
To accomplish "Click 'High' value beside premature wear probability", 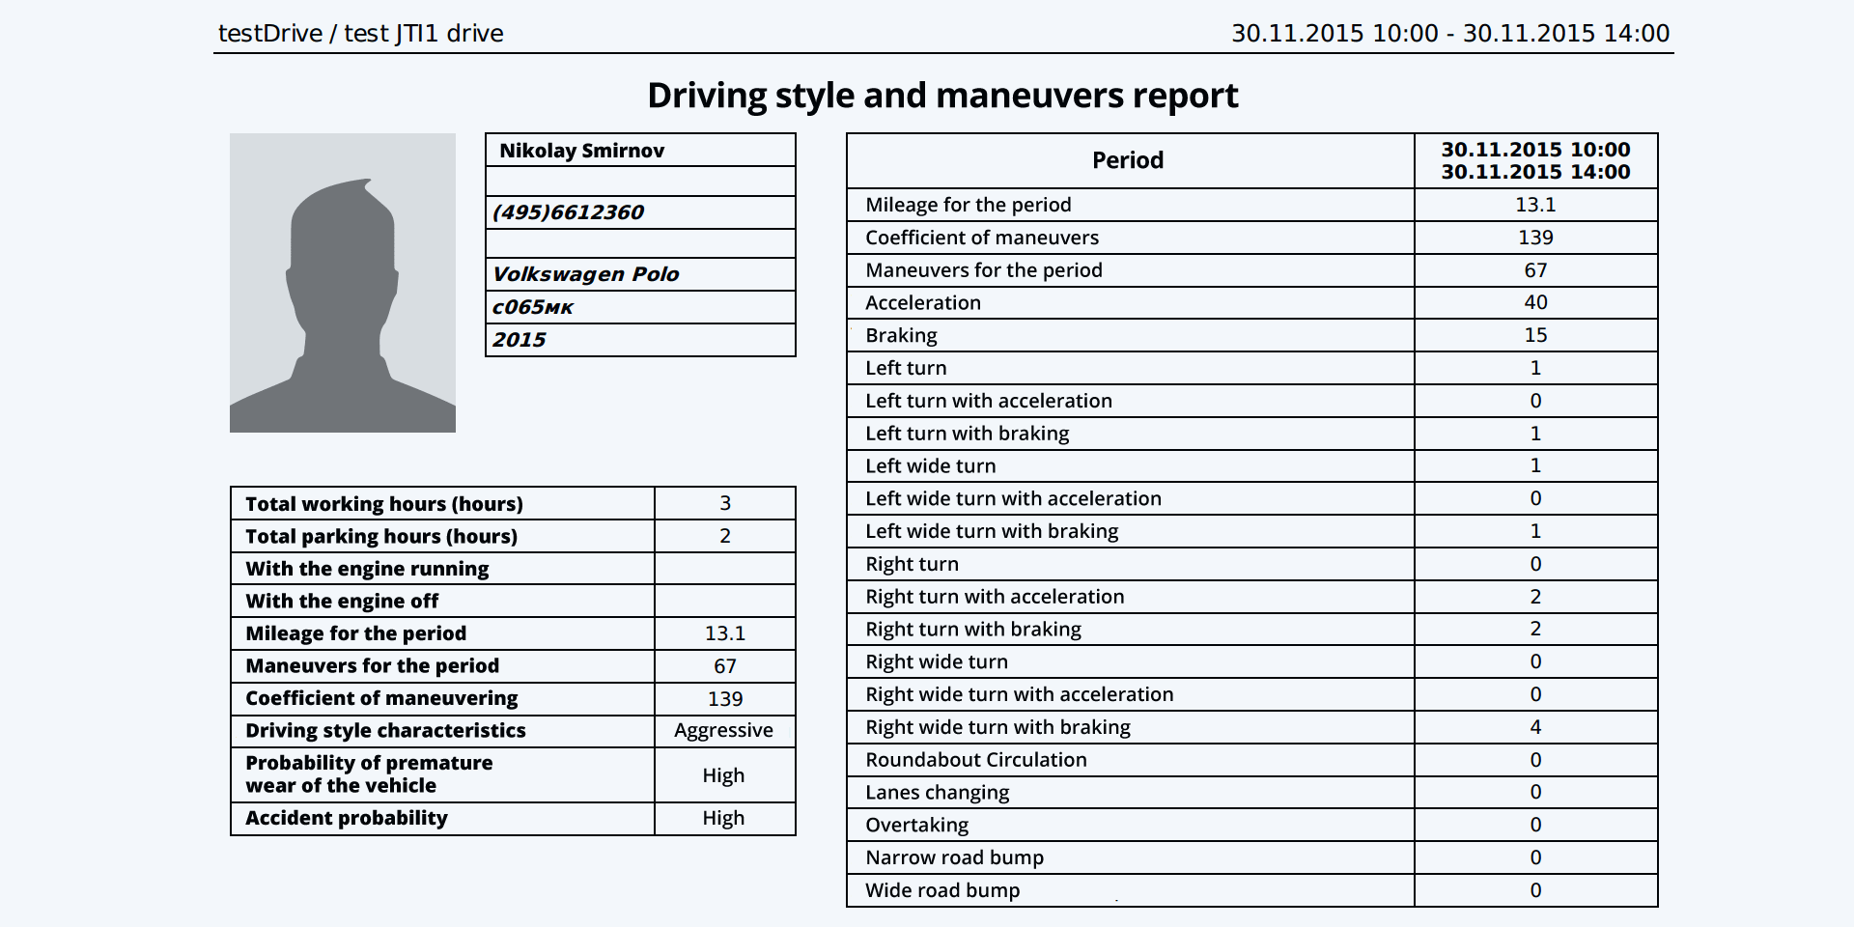I will point(724,775).
